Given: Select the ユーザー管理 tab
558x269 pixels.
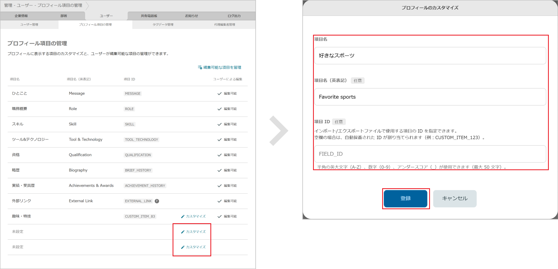Looking at the screenshot, I should point(29,25).
